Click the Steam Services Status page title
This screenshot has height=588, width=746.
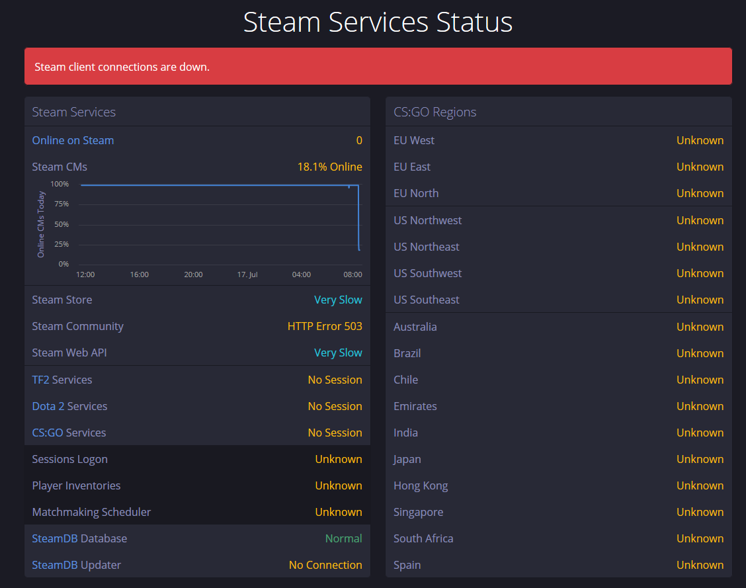coord(378,22)
